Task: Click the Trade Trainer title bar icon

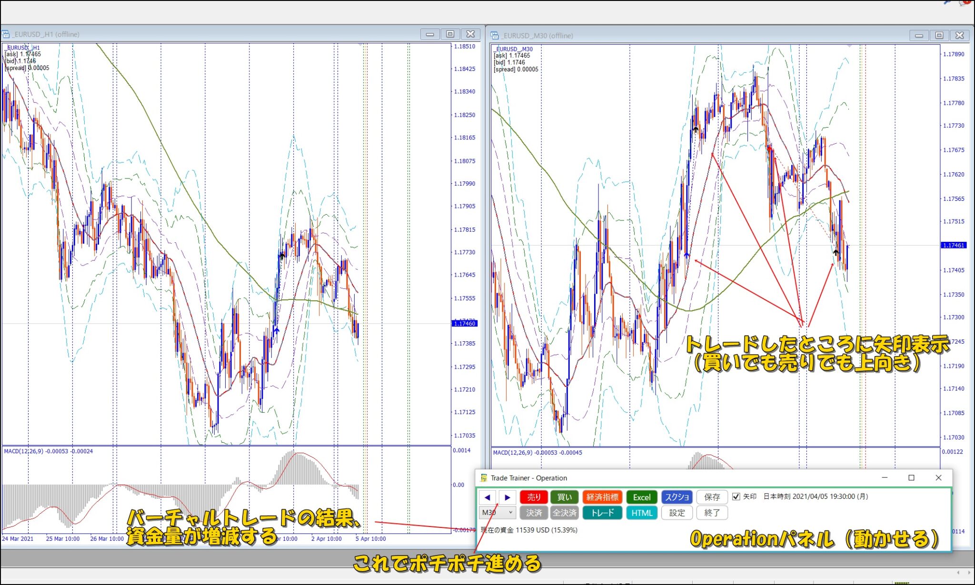Action: point(483,478)
